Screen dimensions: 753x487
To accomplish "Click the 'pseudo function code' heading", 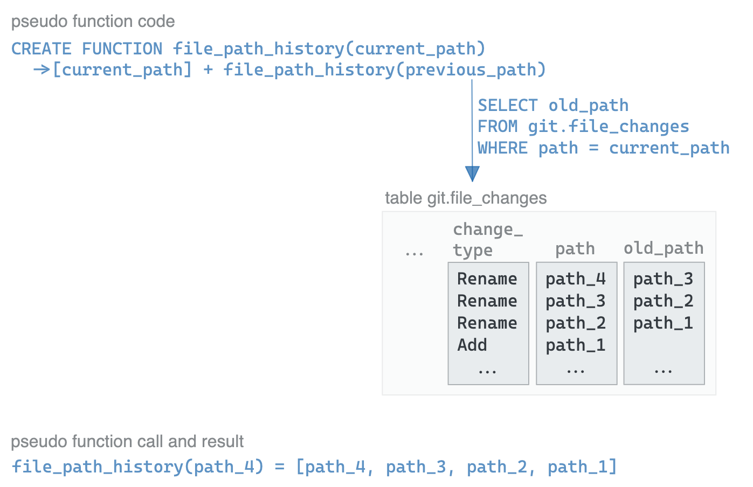I will pos(93,22).
